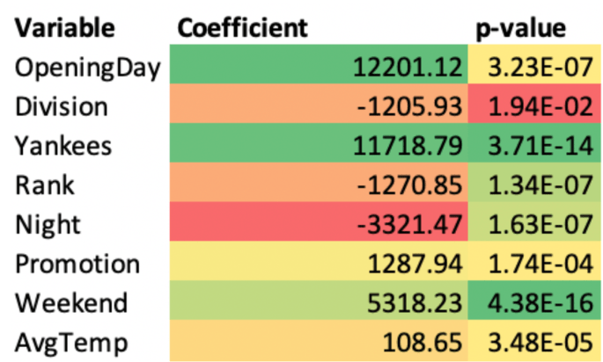Click the Variable column header
603x362 pixels.
coord(65,28)
